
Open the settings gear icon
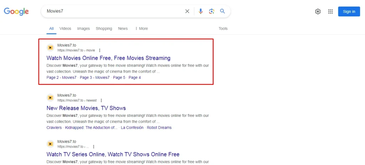(x=318, y=11)
